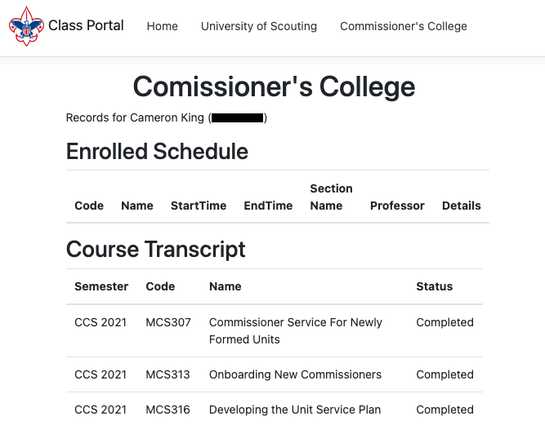Click the StartTime column header

[199, 206]
